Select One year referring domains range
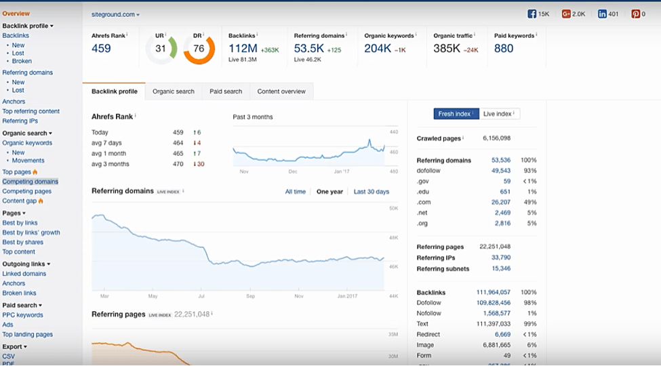Image resolution: width=661 pixels, height=366 pixels. (329, 191)
